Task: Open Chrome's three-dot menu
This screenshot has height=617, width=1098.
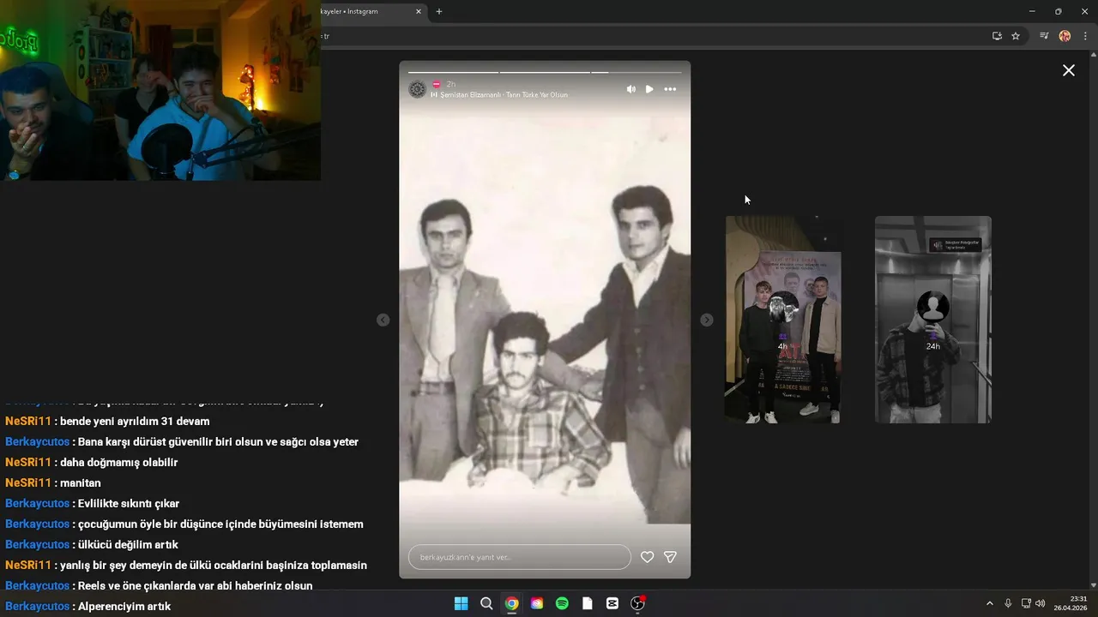Action: 1085,36
